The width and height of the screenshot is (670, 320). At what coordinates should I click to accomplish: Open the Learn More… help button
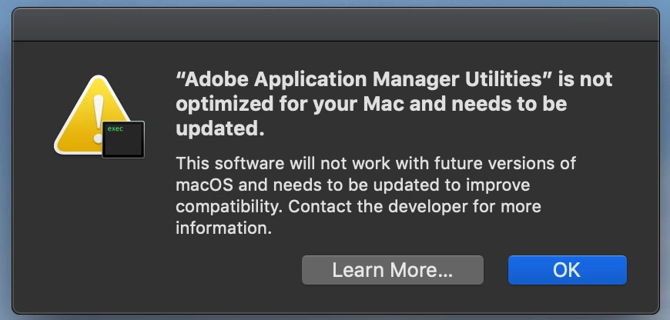coord(392,270)
